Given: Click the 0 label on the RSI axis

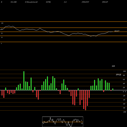Looking at the screenshot, I should pyautogui.click(x=1, y=43).
